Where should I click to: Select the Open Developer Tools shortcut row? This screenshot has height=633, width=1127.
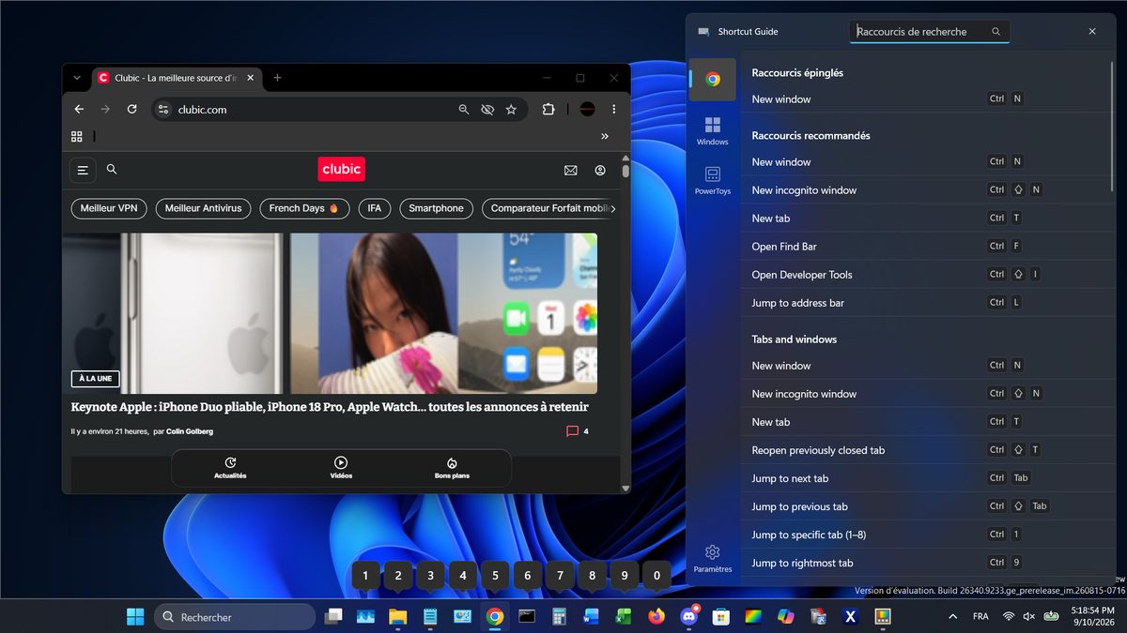pos(928,275)
